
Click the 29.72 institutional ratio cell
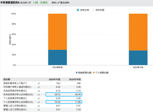tap(58, 94)
